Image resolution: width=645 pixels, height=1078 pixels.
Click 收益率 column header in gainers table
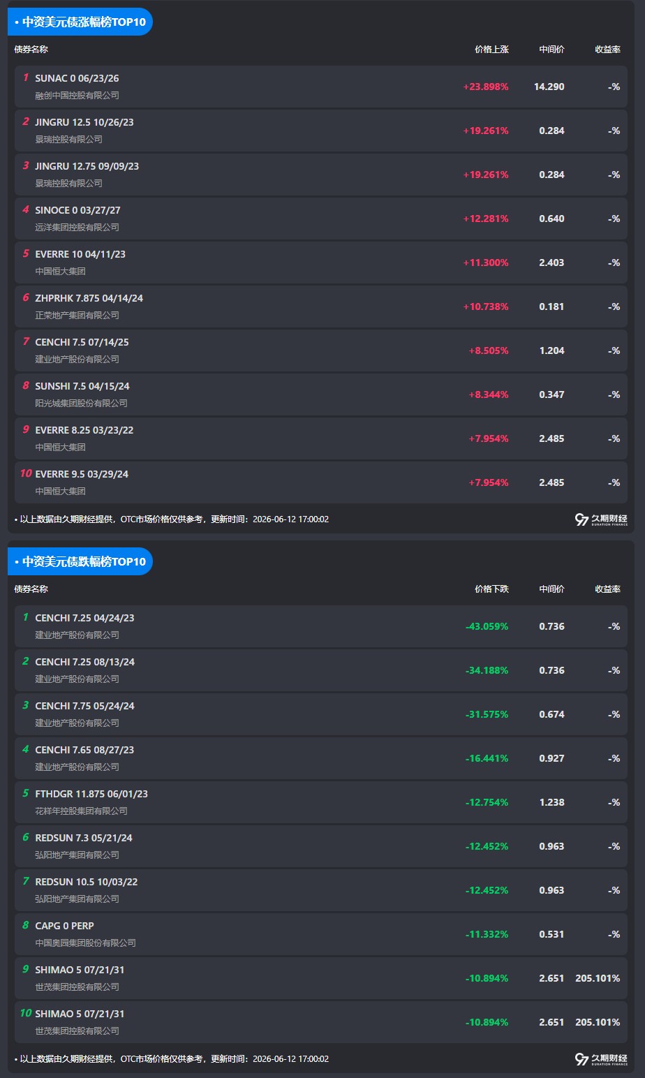point(607,50)
